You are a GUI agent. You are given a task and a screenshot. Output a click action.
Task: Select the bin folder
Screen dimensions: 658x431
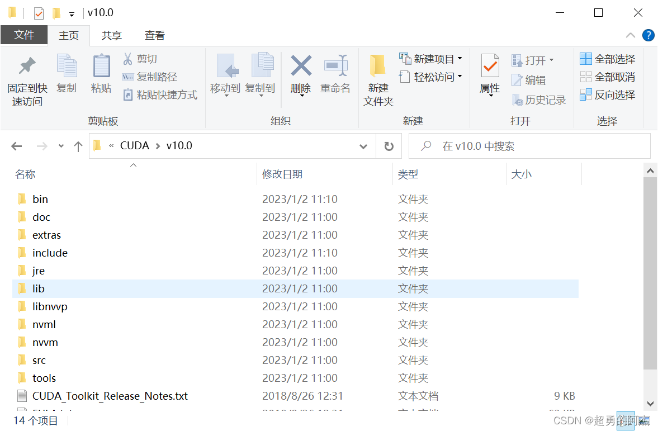pos(295,199)
